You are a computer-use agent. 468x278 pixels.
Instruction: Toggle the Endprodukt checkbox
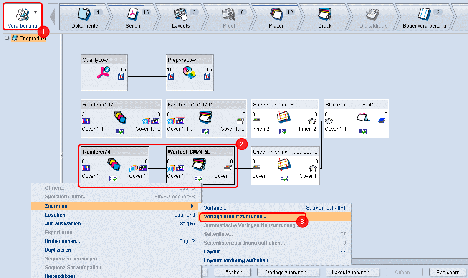[7, 38]
